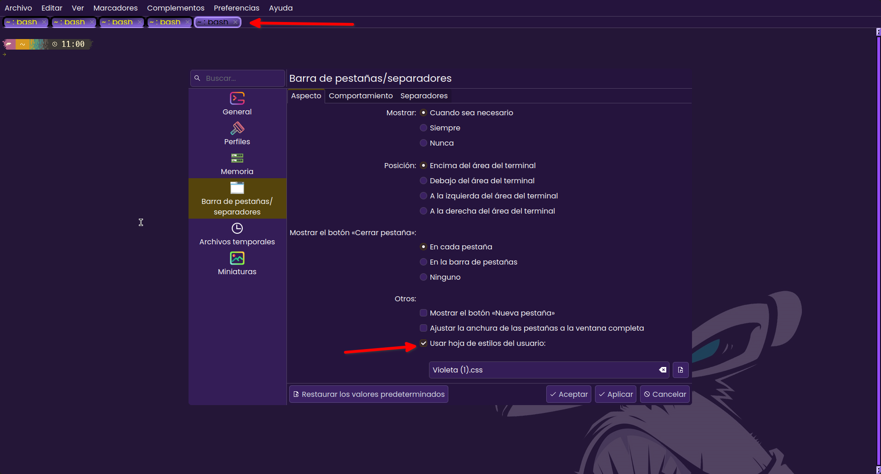The width and height of the screenshot is (881, 474).
Task: Select Barra de pestañas/separadores sidebar icon
Action: [x=237, y=188]
